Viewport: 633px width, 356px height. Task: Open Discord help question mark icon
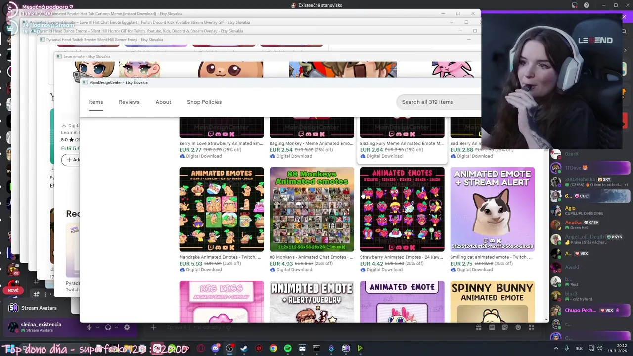pos(587,5)
